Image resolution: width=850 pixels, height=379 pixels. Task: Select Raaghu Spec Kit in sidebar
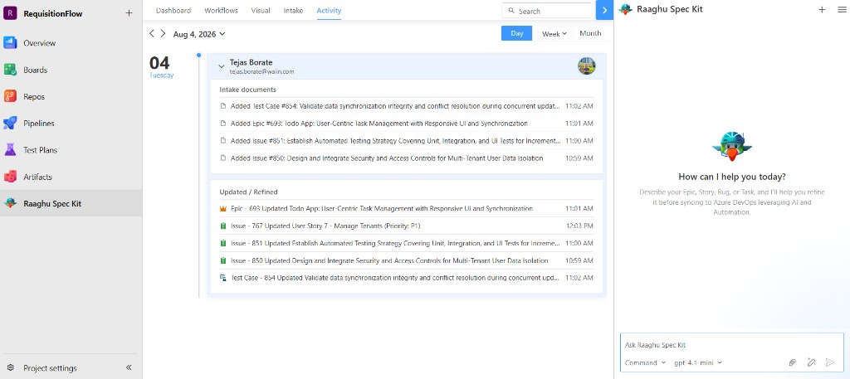(71, 203)
